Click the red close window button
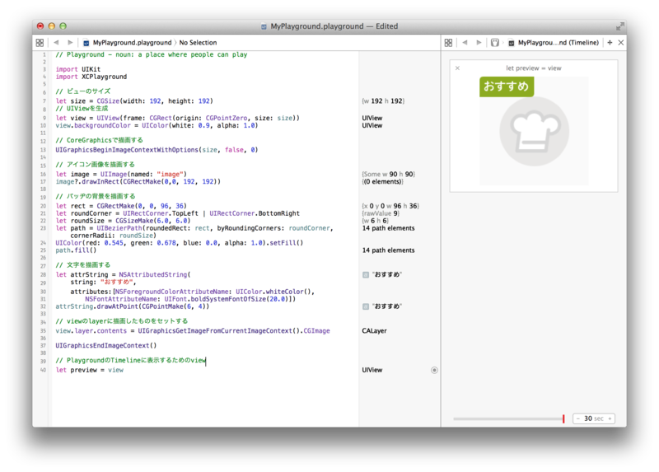This screenshot has width=659, height=472. [x=40, y=26]
